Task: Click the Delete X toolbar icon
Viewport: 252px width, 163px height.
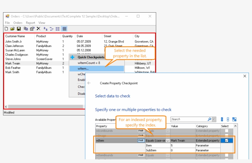Action: [x=38, y=29]
